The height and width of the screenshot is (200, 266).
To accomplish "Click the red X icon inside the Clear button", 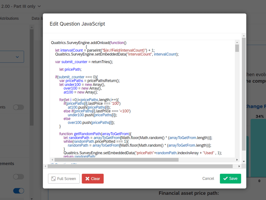I will [x=88, y=179].
